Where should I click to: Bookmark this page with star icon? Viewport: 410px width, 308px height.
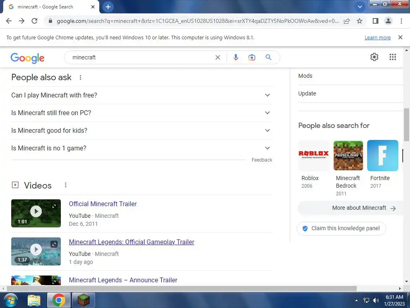(360, 21)
